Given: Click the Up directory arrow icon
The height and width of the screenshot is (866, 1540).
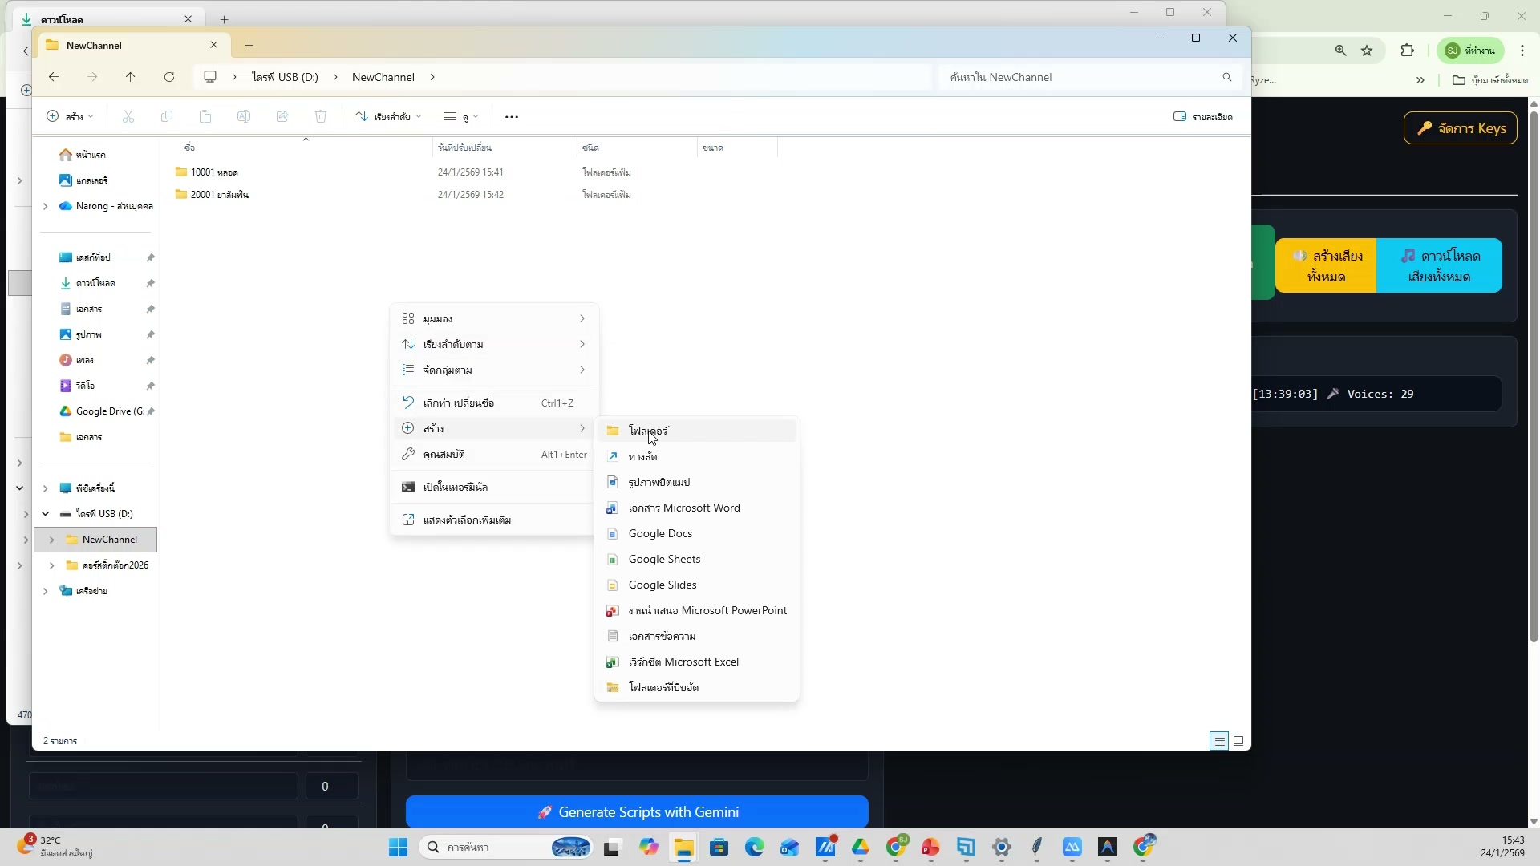Looking at the screenshot, I should [x=130, y=77].
